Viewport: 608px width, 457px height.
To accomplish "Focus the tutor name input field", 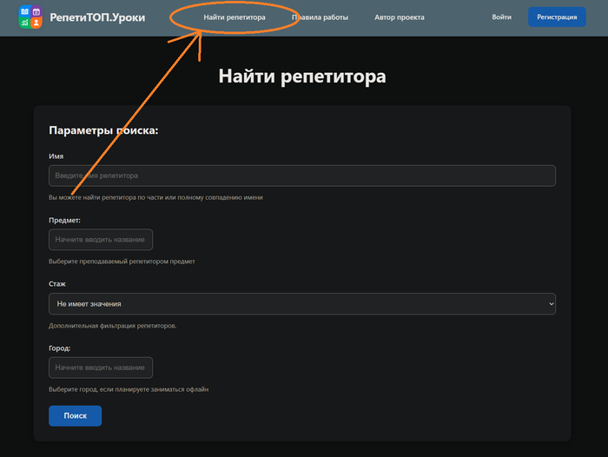I will 301,176.
